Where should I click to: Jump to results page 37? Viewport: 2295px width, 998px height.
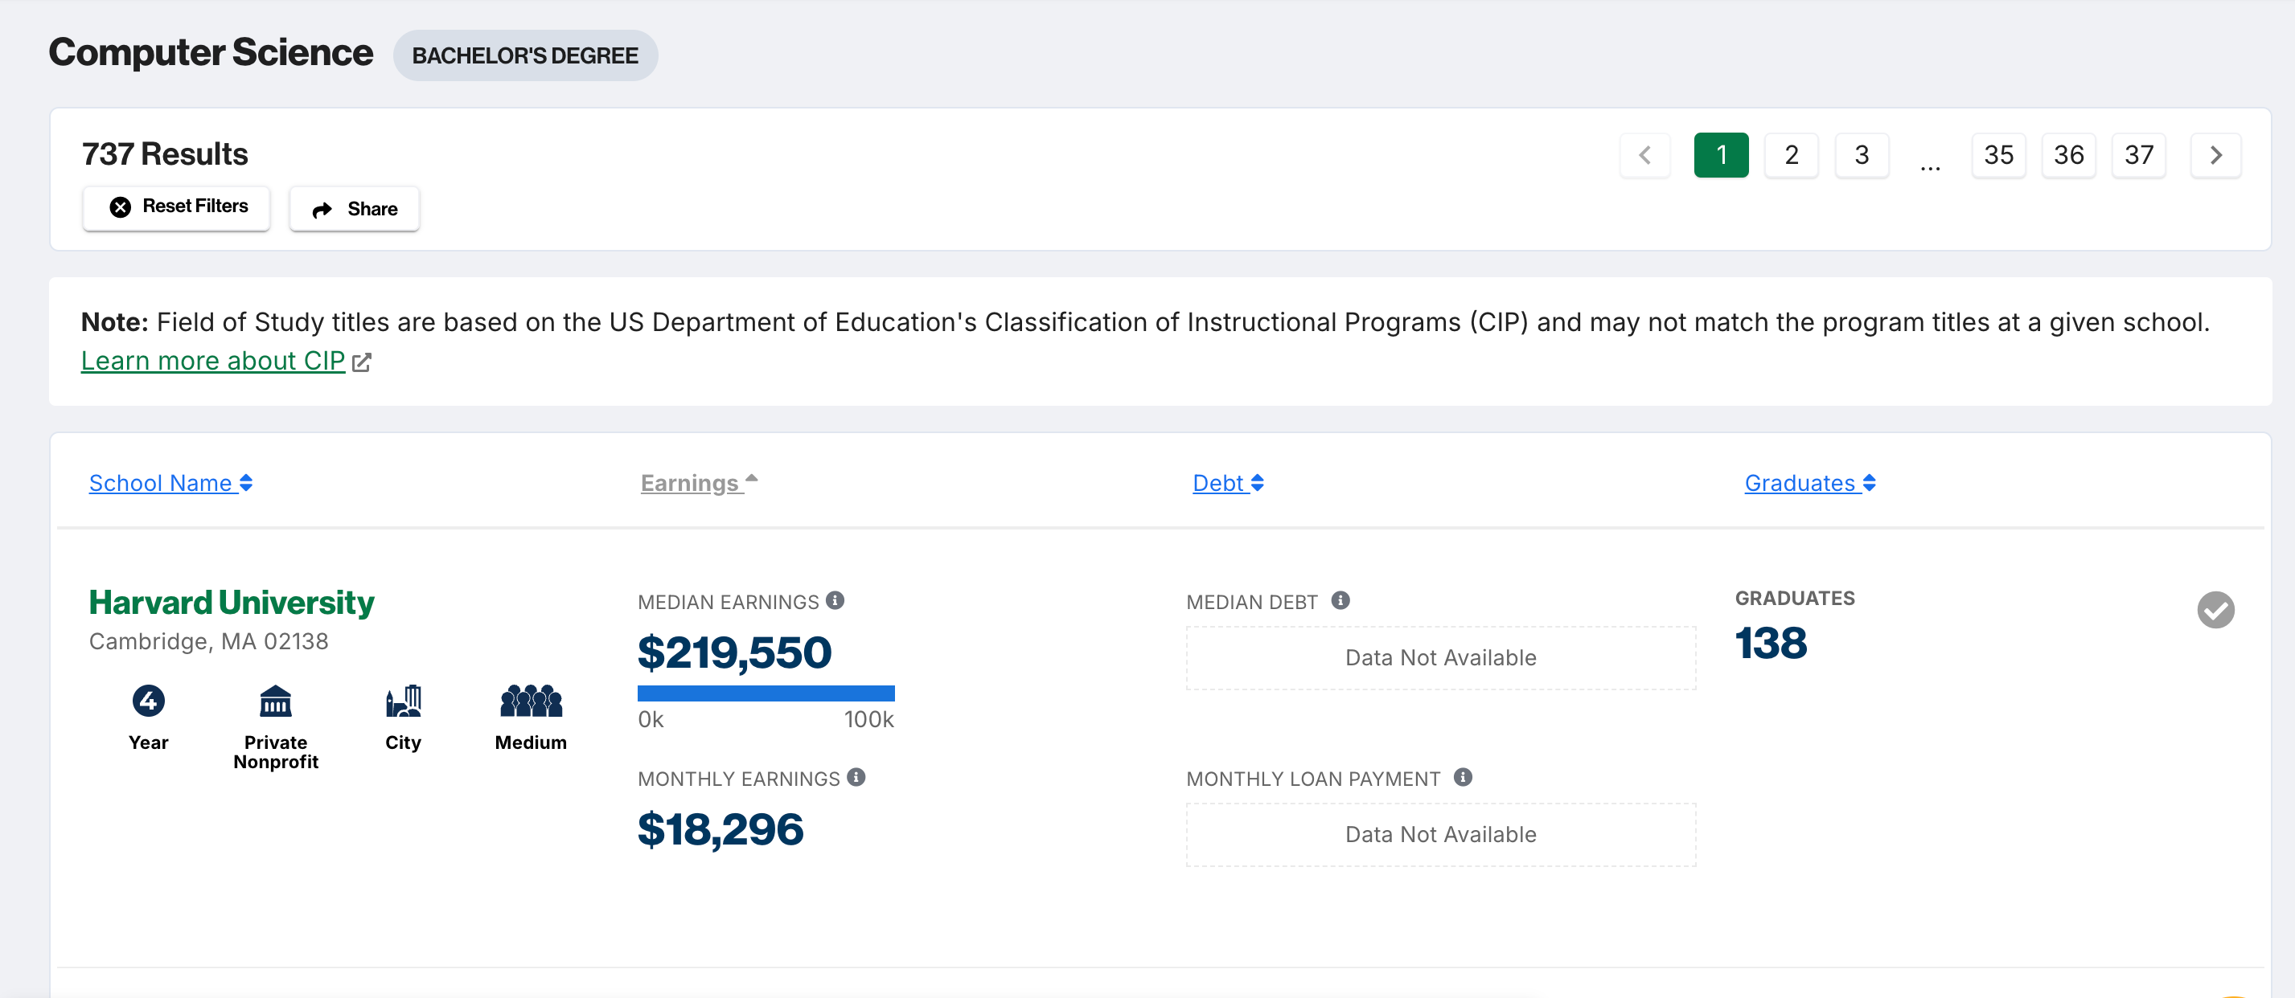point(2138,155)
